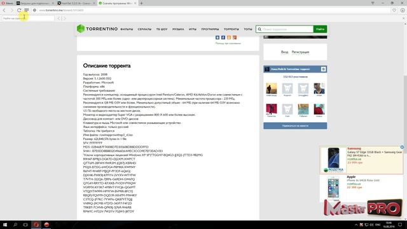This screenshot has height=229, width=407.
Task: Open the ПРОГРАММЫ menu item
Action: click(210, 29)
